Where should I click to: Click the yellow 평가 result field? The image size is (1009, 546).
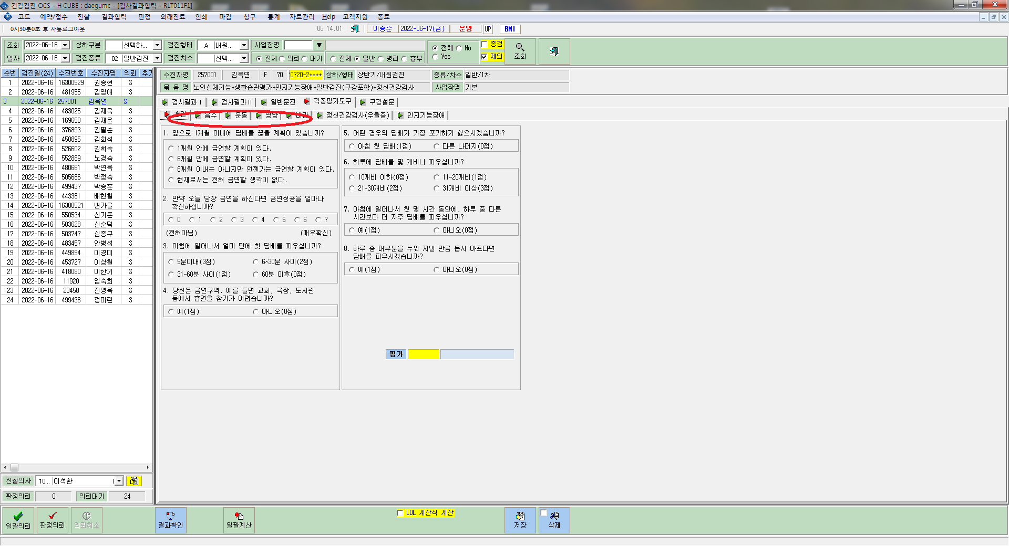[x=424, y=354]
